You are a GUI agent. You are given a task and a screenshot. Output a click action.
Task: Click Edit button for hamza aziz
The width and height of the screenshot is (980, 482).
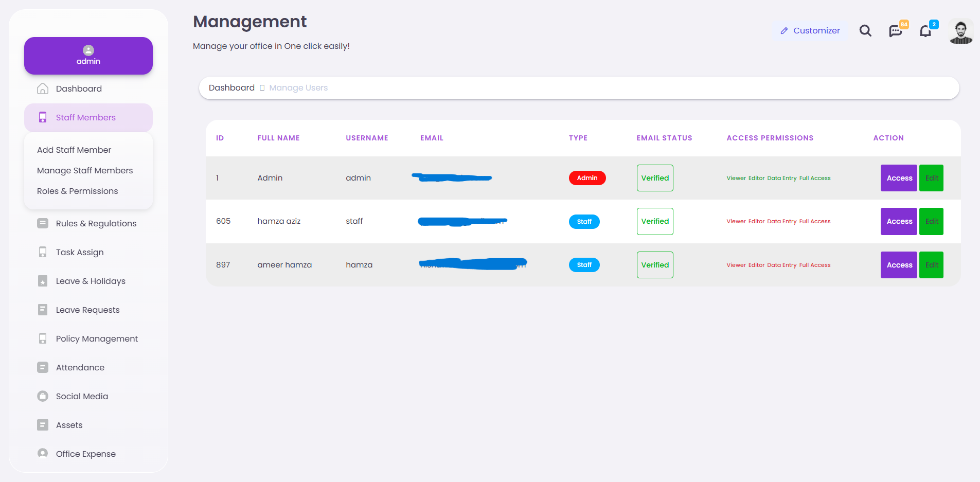point(932,221)
